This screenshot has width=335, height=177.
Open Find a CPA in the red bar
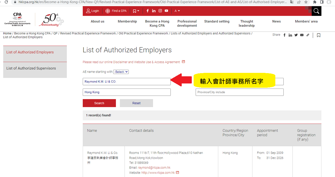point(116,11)
